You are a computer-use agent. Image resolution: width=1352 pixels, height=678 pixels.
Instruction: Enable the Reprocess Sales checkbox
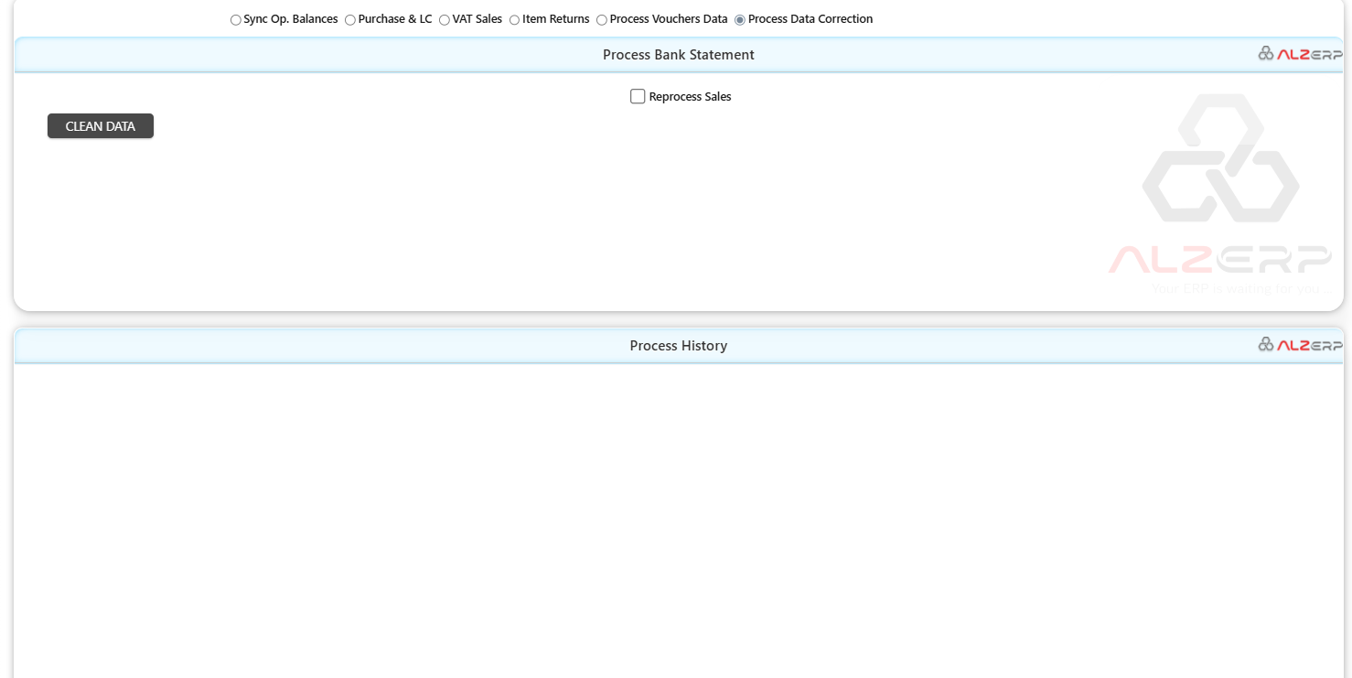(x=638, y=96)
